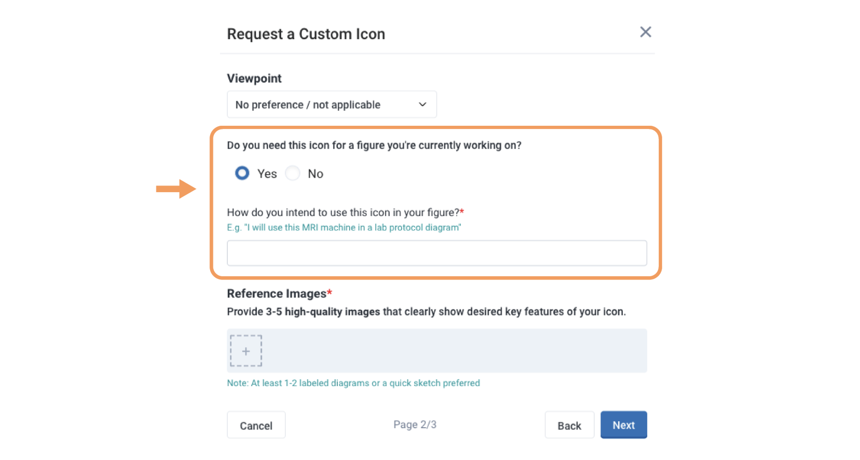Click the labeled diagrams note text
Viewport: 860px width, 460px height.
pyautogui.click(x=353, y=383)
